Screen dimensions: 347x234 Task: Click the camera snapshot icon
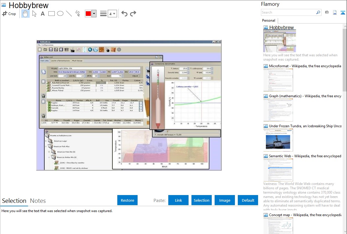[327, 12]
